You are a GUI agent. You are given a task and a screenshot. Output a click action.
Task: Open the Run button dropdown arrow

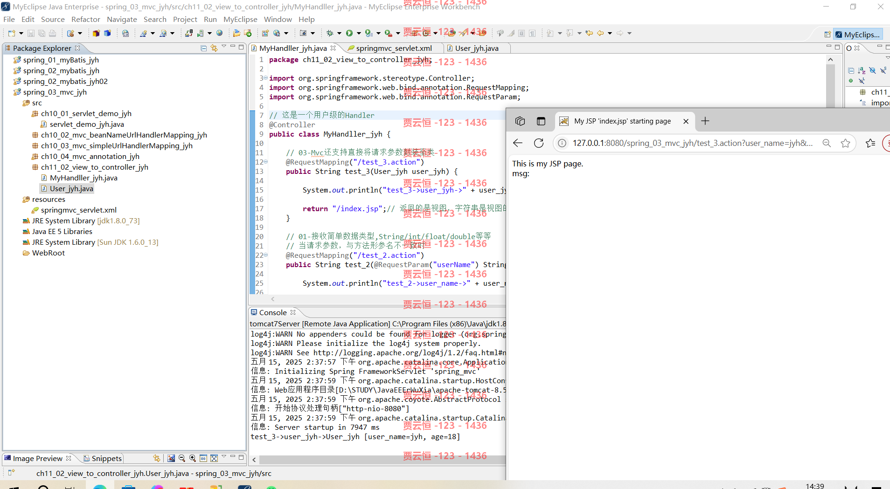[x=359, y=33]
